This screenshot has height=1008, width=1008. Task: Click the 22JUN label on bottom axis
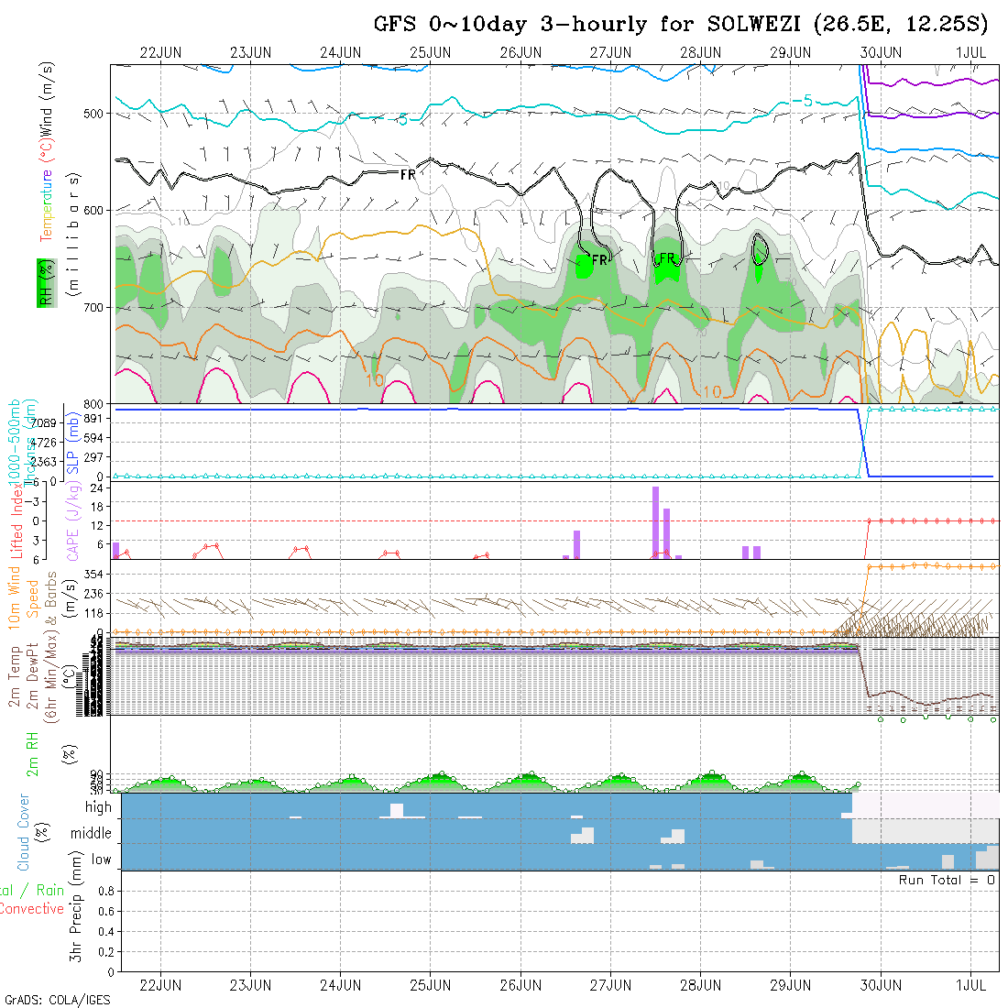(x=160, y=985)
